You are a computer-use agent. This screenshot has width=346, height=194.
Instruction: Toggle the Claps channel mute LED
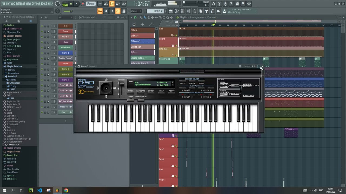(42, 112)
